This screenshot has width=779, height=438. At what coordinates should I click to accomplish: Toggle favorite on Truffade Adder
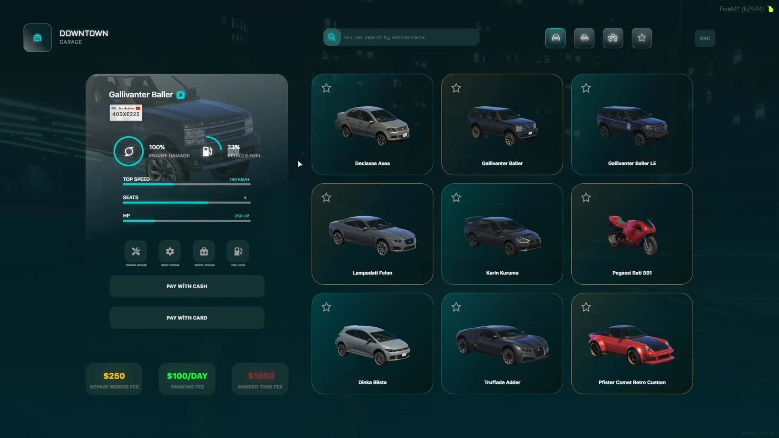click(x=456, y=307)
